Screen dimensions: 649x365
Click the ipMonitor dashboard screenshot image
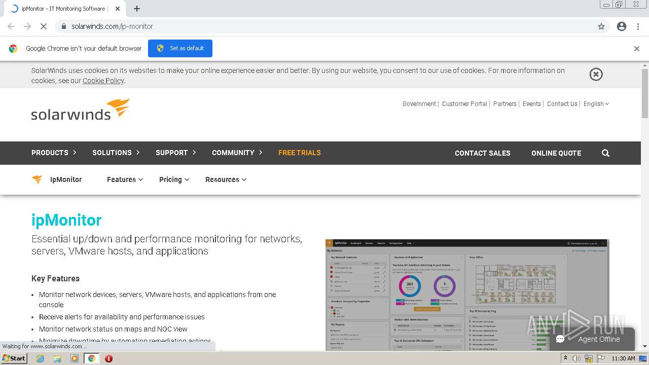click(467, 295)
